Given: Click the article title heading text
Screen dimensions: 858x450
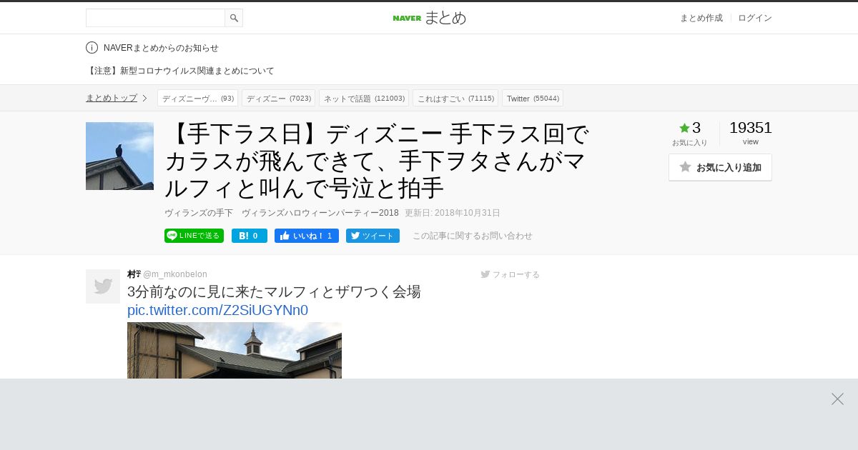Looking at the screenshot, I should pos(378,160).
